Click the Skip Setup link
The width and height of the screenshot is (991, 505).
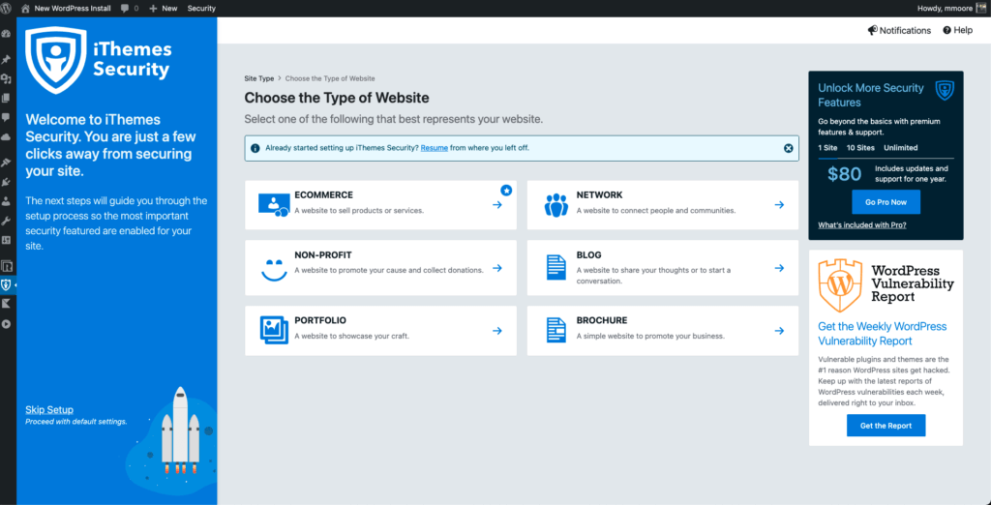point(49,409)
